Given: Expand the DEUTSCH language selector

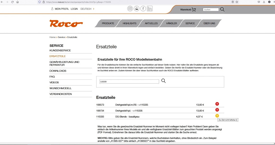Looking at the screenshot, I should (87, 9).
